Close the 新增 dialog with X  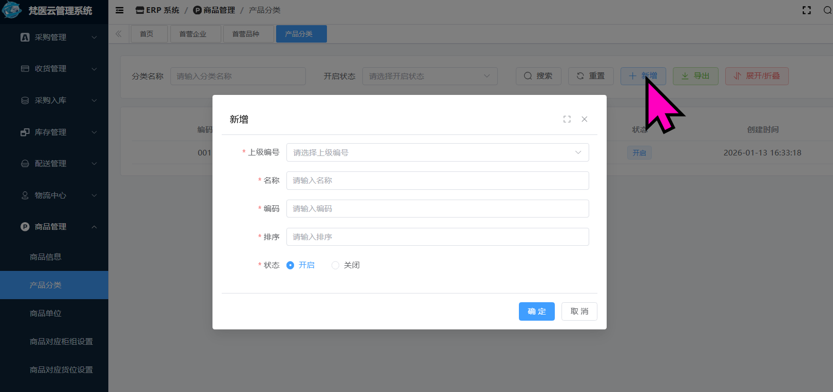(x=584, y=119)
